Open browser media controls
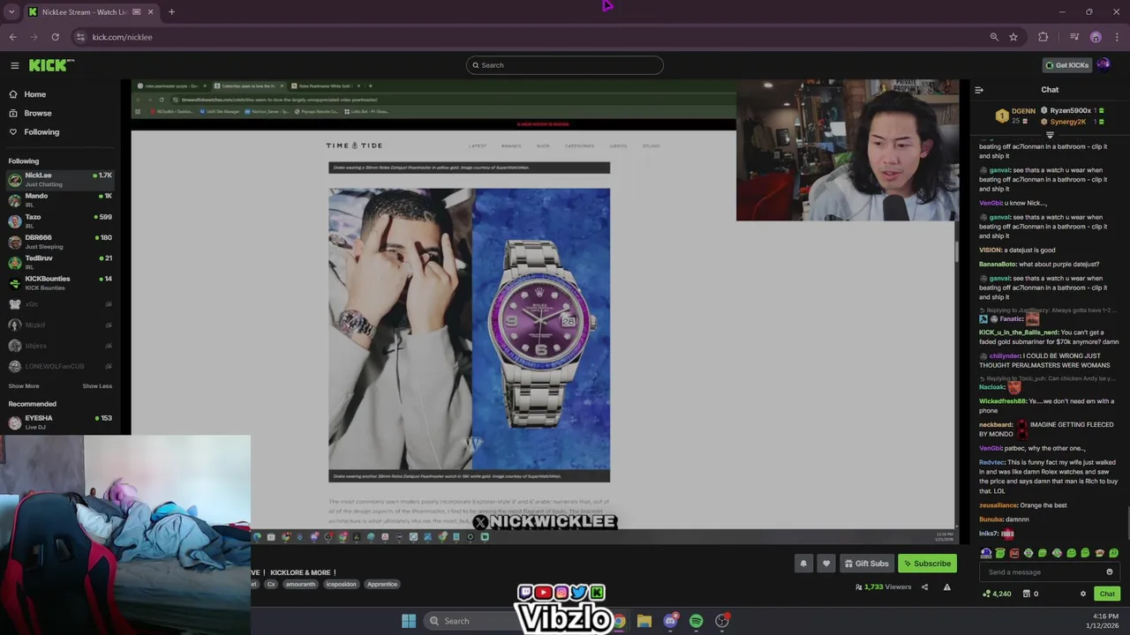Screen dimensions: 1130x635 (x=1074, y=37)
